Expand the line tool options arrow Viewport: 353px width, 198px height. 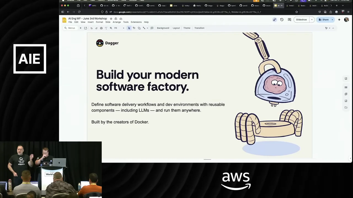coord(147,28)
